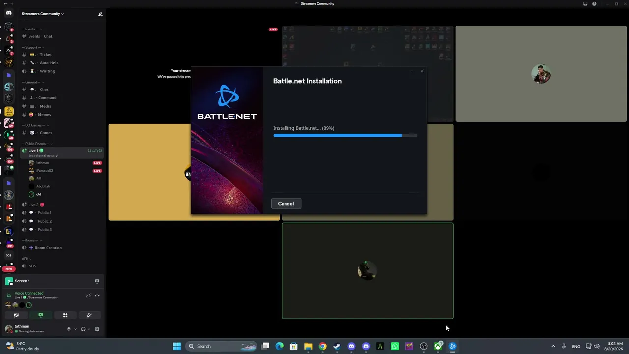This screenshot has width=629, height=354.
Task: Toggle noise suppression in Voice Connected panel
Action: (x=88, y=295)
